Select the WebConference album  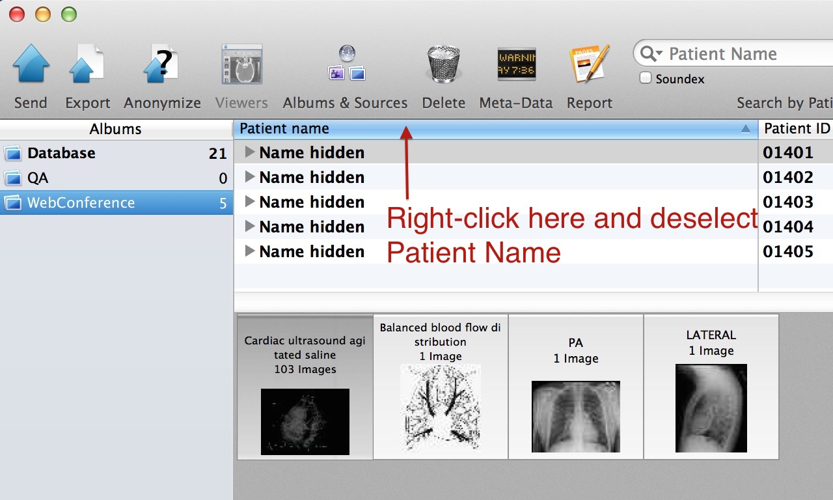116,202
